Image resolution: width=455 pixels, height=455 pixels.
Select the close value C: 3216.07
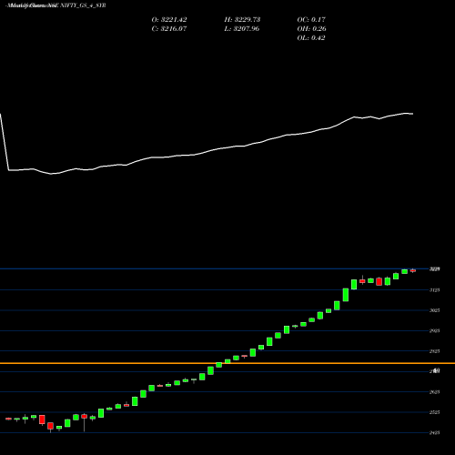[x=169, y=29]
